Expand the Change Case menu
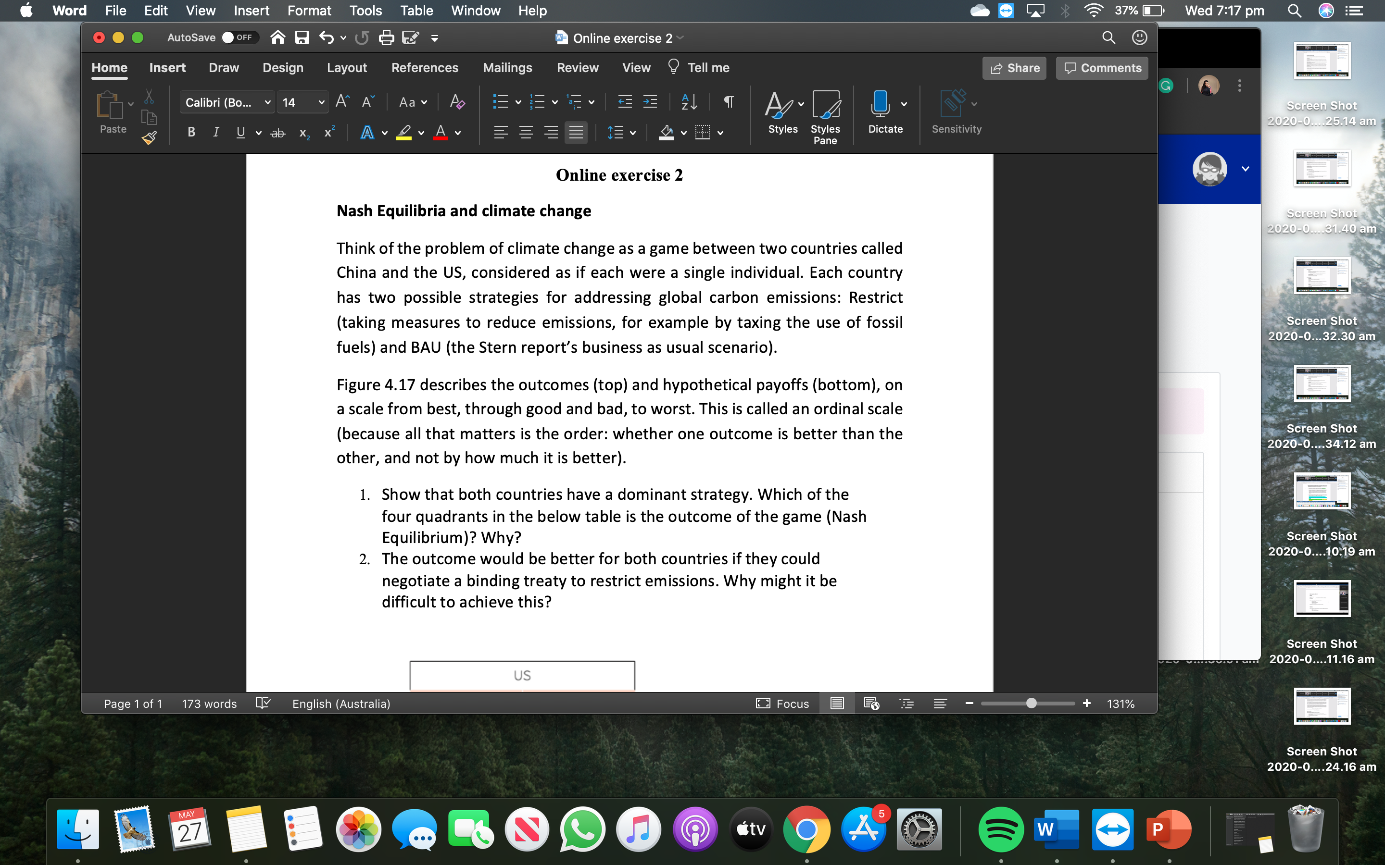1385x865 pixels. [412, 102]
